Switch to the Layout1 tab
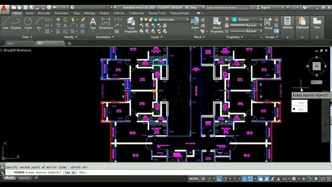332x187 pixels. pos(24,178)
